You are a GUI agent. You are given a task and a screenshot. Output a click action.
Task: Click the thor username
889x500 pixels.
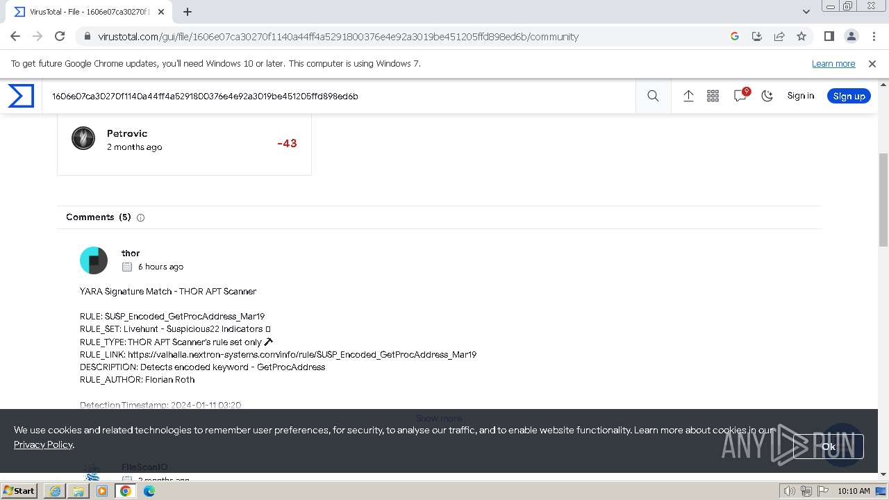pyautogui.click(x=131, y=253)
